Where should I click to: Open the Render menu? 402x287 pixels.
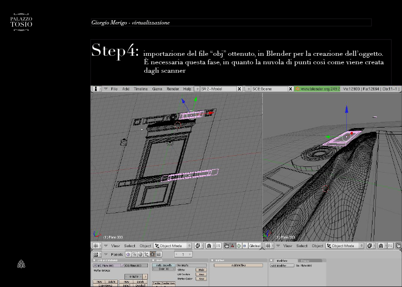pos(173,89)
